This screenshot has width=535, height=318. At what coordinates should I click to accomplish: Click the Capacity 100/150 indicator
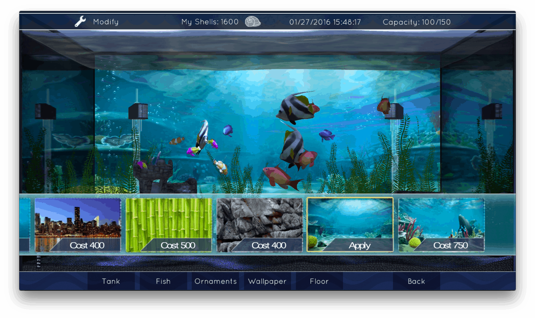coord(416,22)
